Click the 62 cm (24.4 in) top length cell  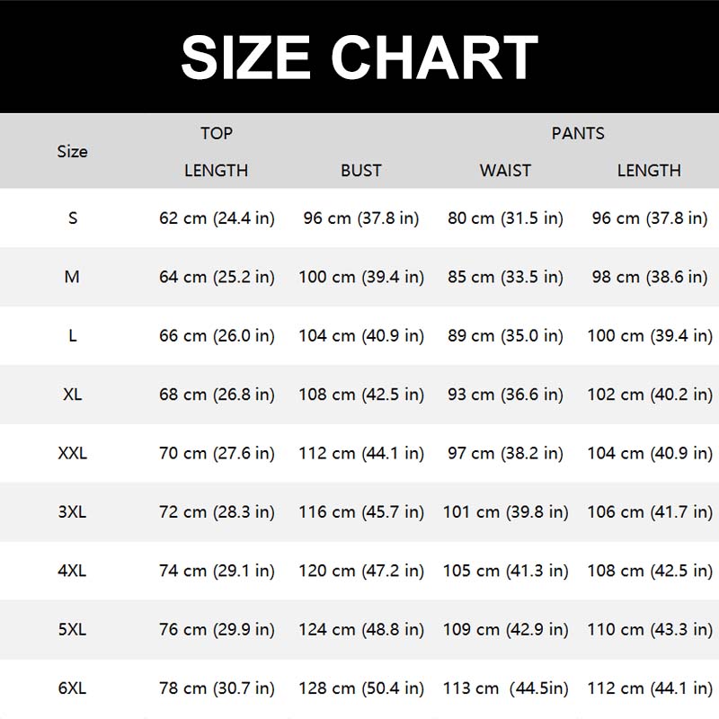pos(217,218)
